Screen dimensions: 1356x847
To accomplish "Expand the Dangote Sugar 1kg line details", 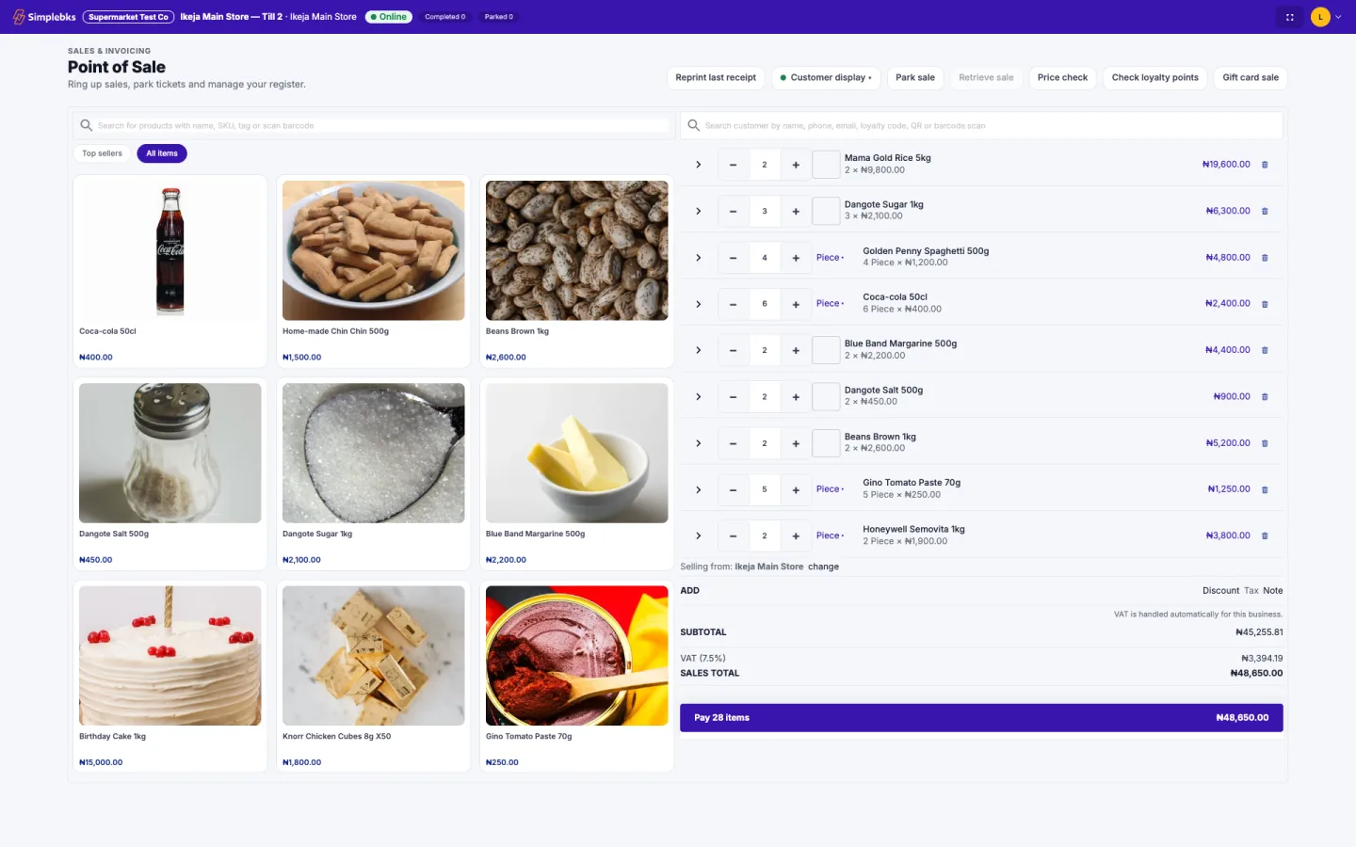I will tap(699, 211).
